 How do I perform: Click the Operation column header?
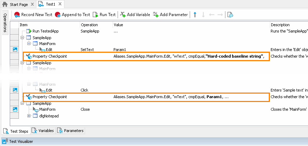[x=97, y=25]
